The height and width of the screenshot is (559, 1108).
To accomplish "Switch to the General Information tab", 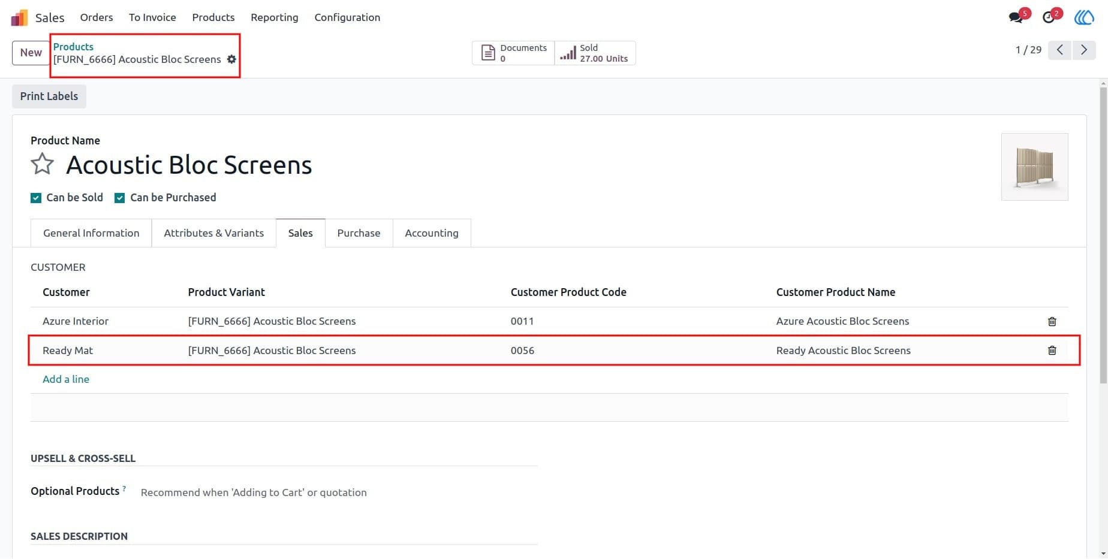I will tap(91, 233).
